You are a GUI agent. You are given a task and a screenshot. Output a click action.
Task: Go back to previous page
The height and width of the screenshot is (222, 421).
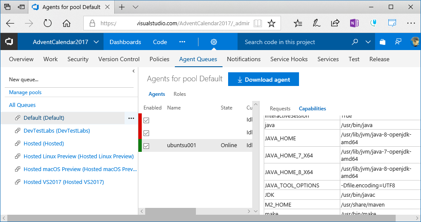tap(10, 24)
